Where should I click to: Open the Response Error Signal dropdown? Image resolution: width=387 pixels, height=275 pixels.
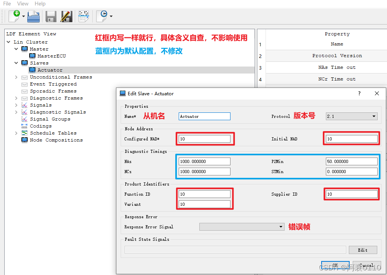tap(242, 227)
